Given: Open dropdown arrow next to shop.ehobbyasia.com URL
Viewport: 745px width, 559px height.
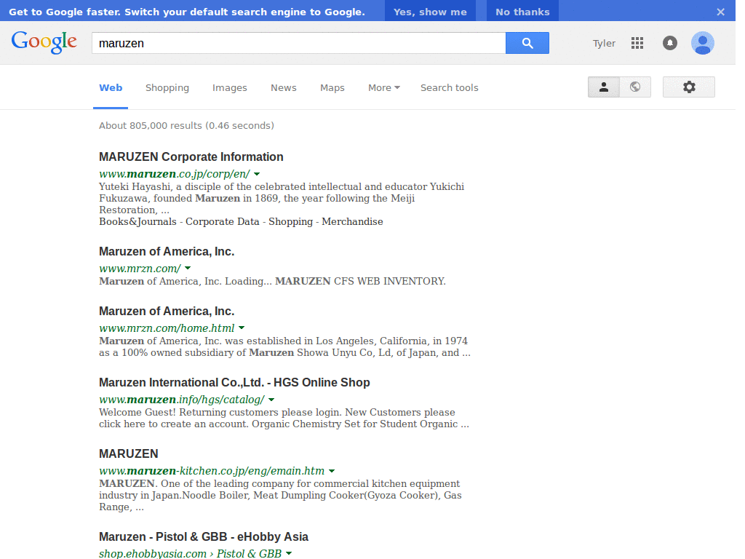Looking at the screenshot, I should 288,554.
